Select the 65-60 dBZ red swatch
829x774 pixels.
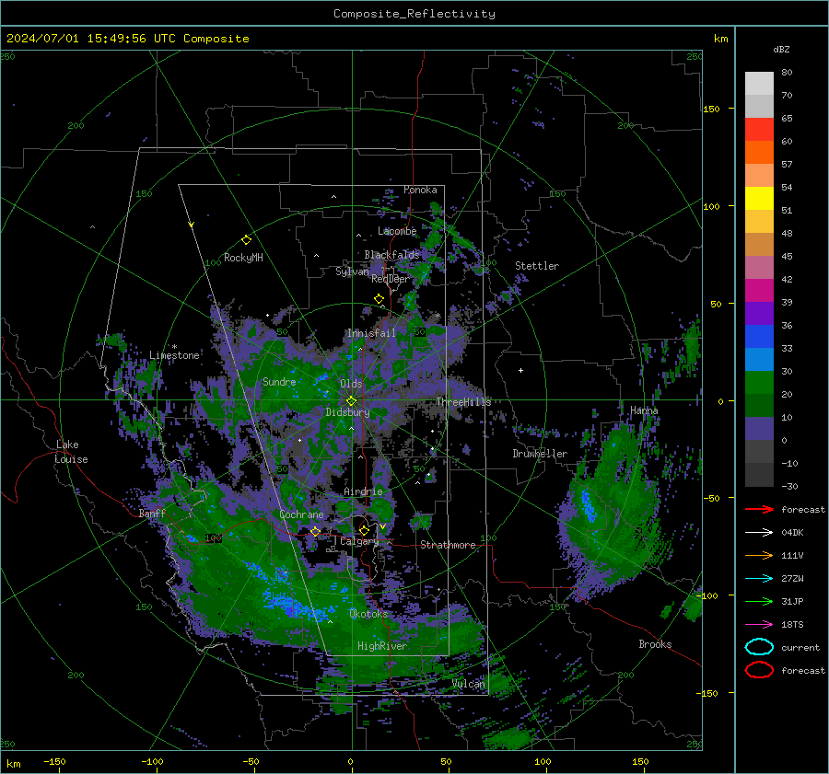pyautogui.click(x=759, y=130)
